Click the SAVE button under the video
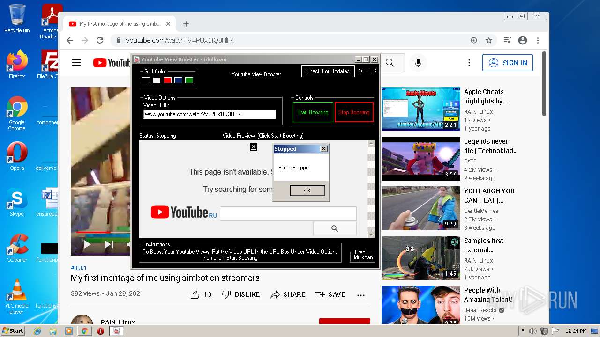Viewport: 600px width, 337px height. (x=330, y=294)
